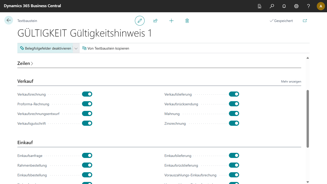Image resolution: width=327 pixels, height=184 pixels.
Task: Click the back arrow button
Action: [9, 20]
